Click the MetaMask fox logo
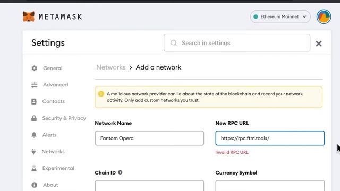The height and width of the screenshot is (191, 340). pyautogui.click(x=29, y=16)
